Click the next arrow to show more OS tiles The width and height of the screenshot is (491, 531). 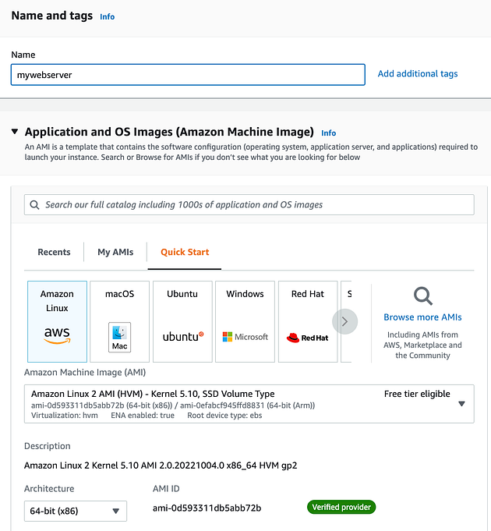click(x=344, y=321)
